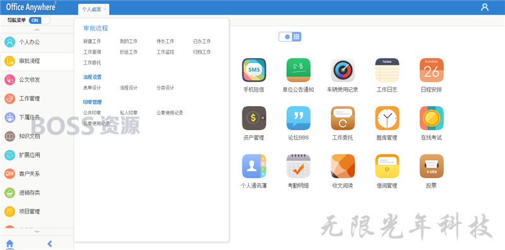This screenshot has height=250, width=505.
Task: Open 私人印章 link in flyout
Action: [129, 113]
